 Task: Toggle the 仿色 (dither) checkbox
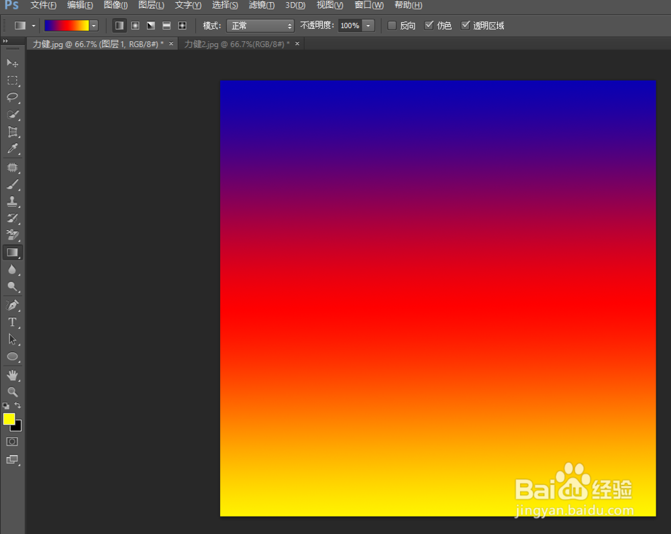click(x=428, y=25)
